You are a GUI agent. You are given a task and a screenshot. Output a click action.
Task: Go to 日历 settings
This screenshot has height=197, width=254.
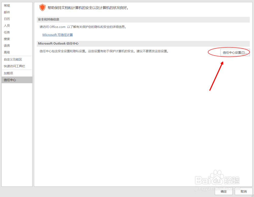[x=17, y=19]
